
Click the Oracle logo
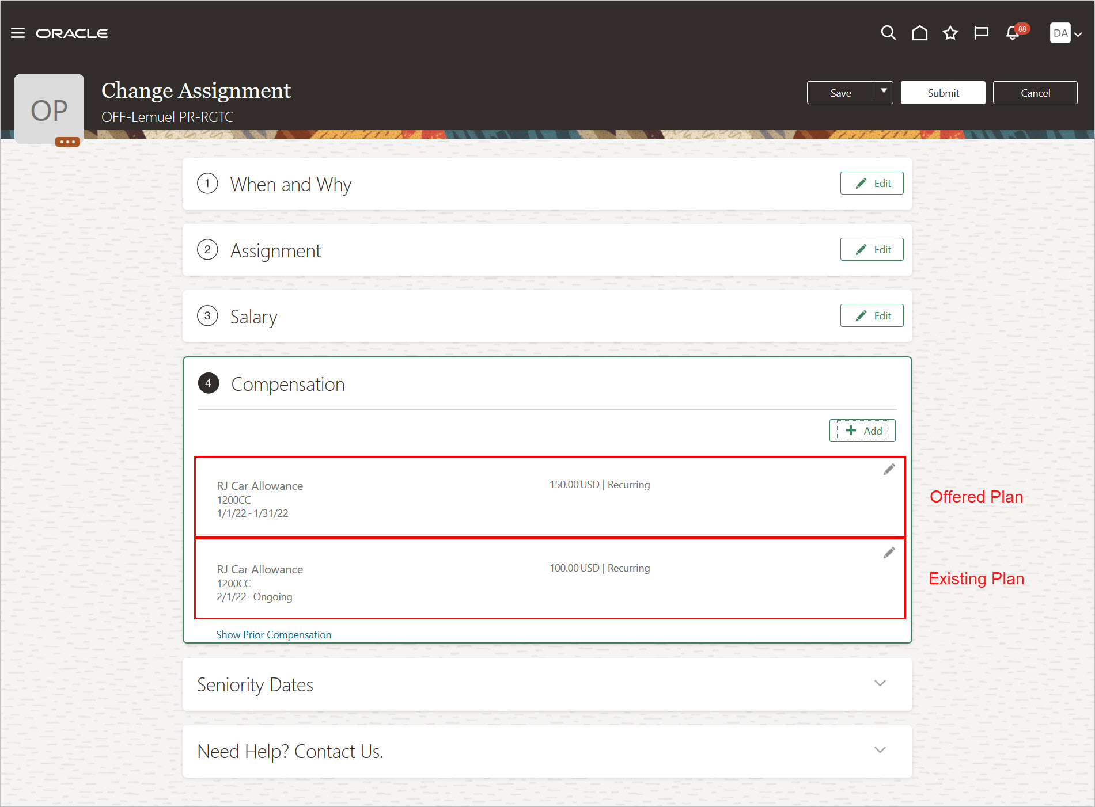pyautogui.click(x=72, y=33)
